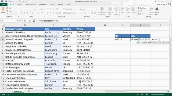Image resolution: width=172 pixels, height=96 pixels.
Task: Switch to the INSERT tab
Action: pos(20,5)
